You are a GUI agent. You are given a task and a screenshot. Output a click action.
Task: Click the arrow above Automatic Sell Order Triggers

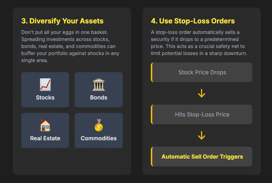click(x=202, y=136)
